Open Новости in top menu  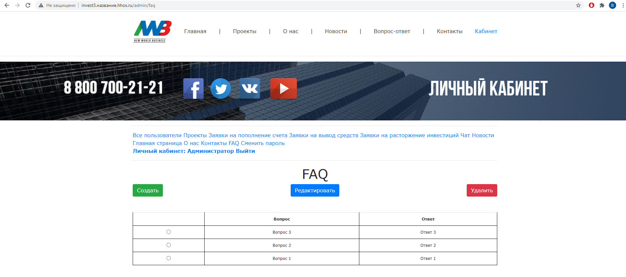coord(336,31)
